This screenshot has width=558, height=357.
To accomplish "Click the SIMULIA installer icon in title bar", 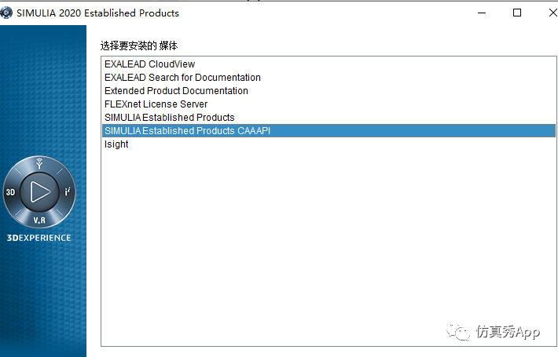I will [6, 13].
